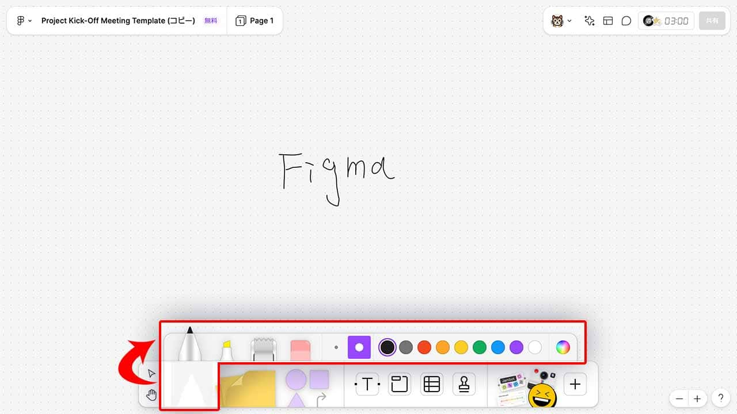Select the washi tape tool
The image size is (737, 414).
tap(264, 350)
